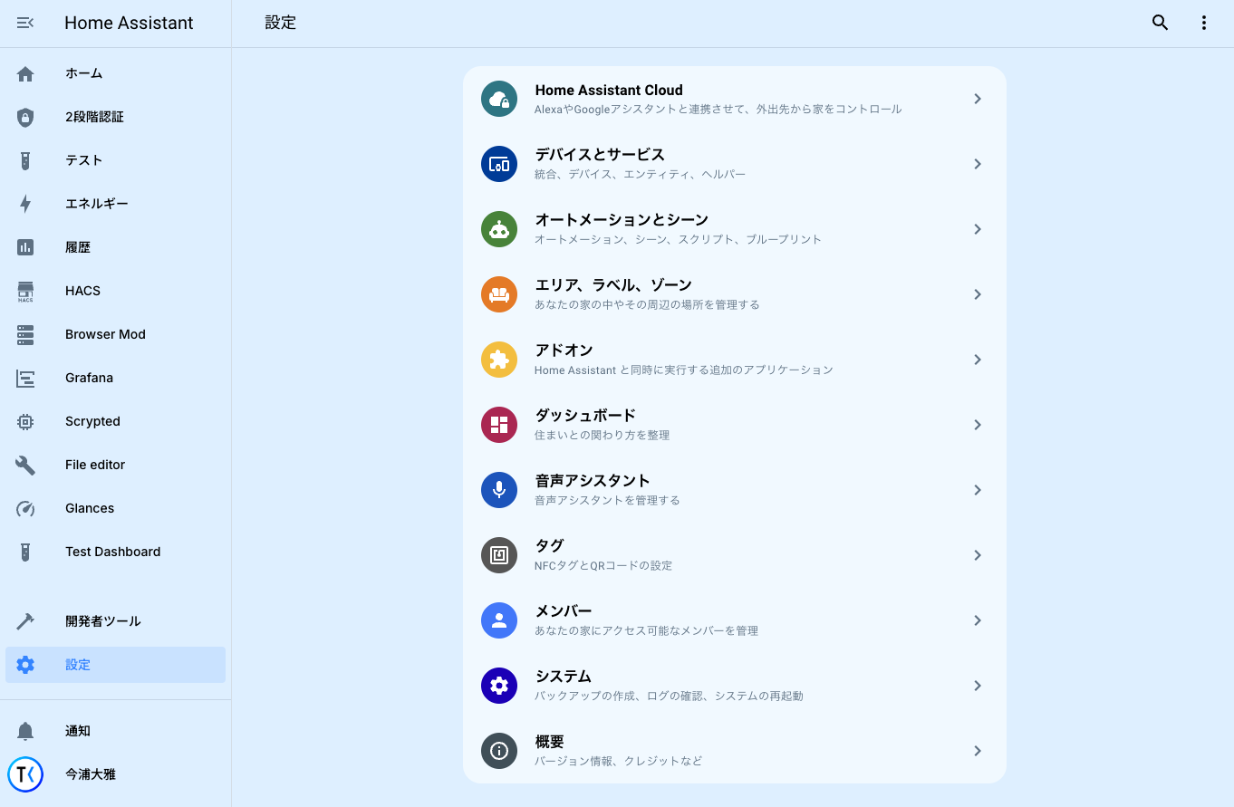This screenshot has width=1234, height=807.
Task: Select エネルギー label in sidebar
Action: click(x=97, y=204)
